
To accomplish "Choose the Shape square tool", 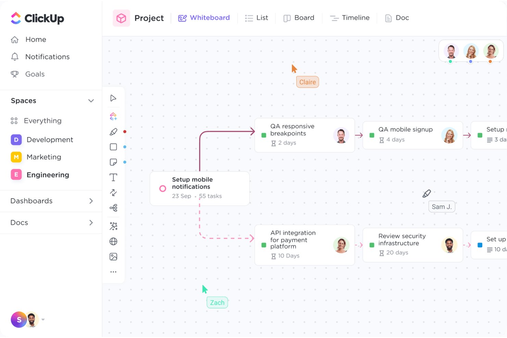I will (113, 147).
